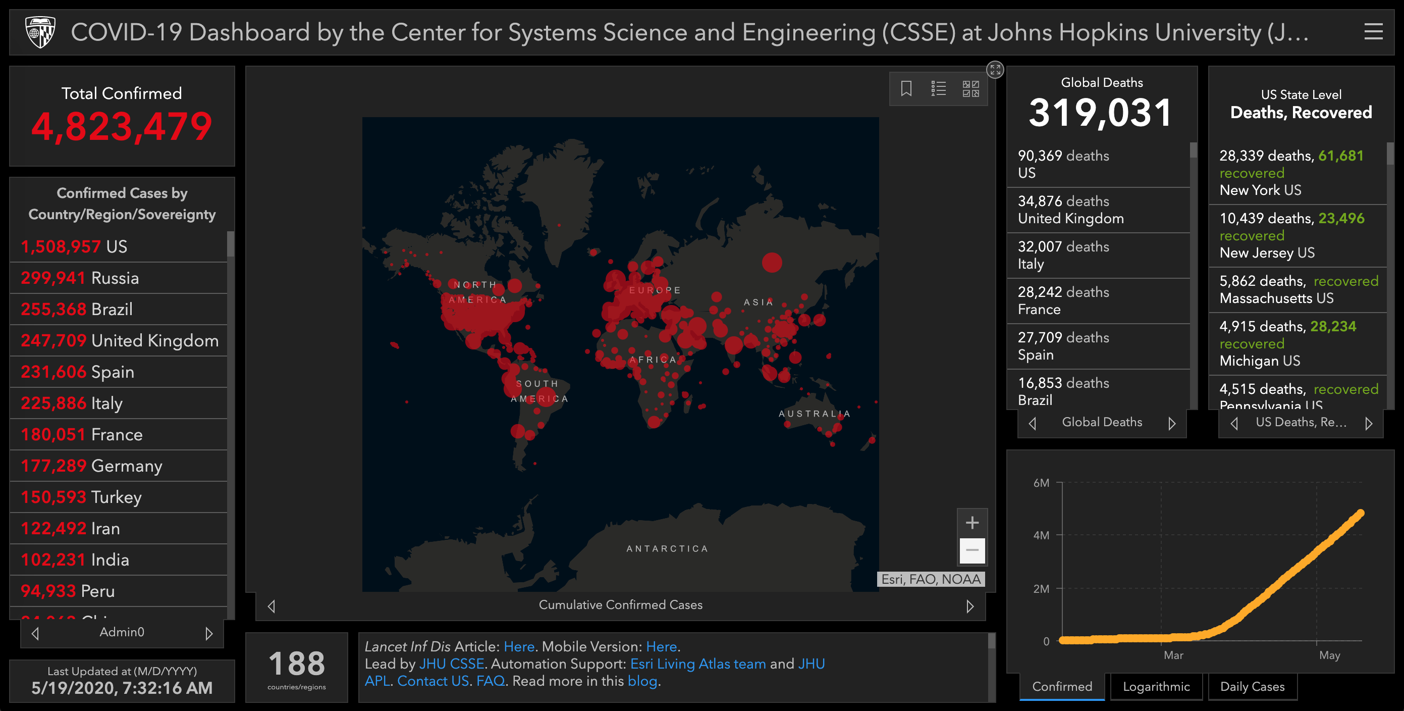
Task: Click 32,007 deaths Italy entry
Action: [1098, 255]
